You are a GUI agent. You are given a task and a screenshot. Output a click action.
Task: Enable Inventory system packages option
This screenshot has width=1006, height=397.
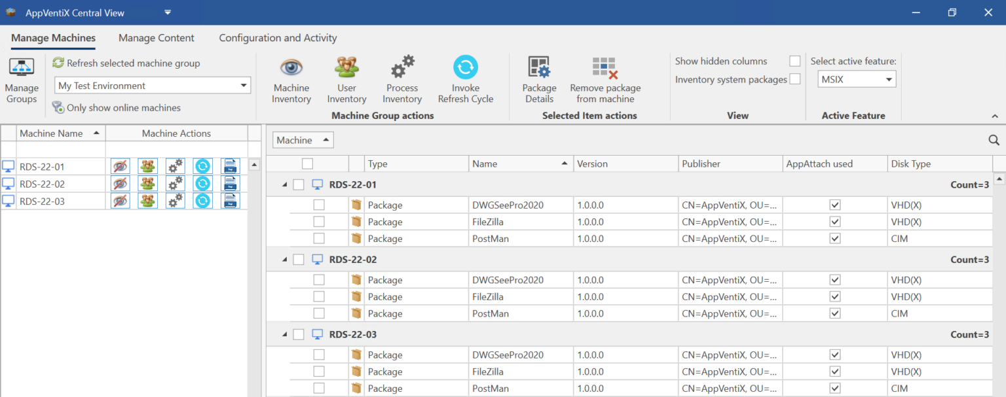[794, 78]
